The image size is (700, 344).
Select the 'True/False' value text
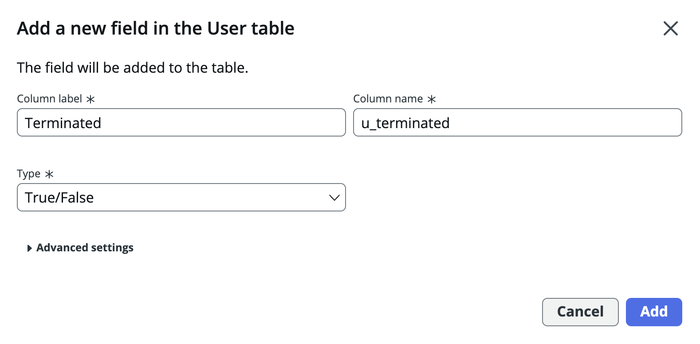click(59, 198)
